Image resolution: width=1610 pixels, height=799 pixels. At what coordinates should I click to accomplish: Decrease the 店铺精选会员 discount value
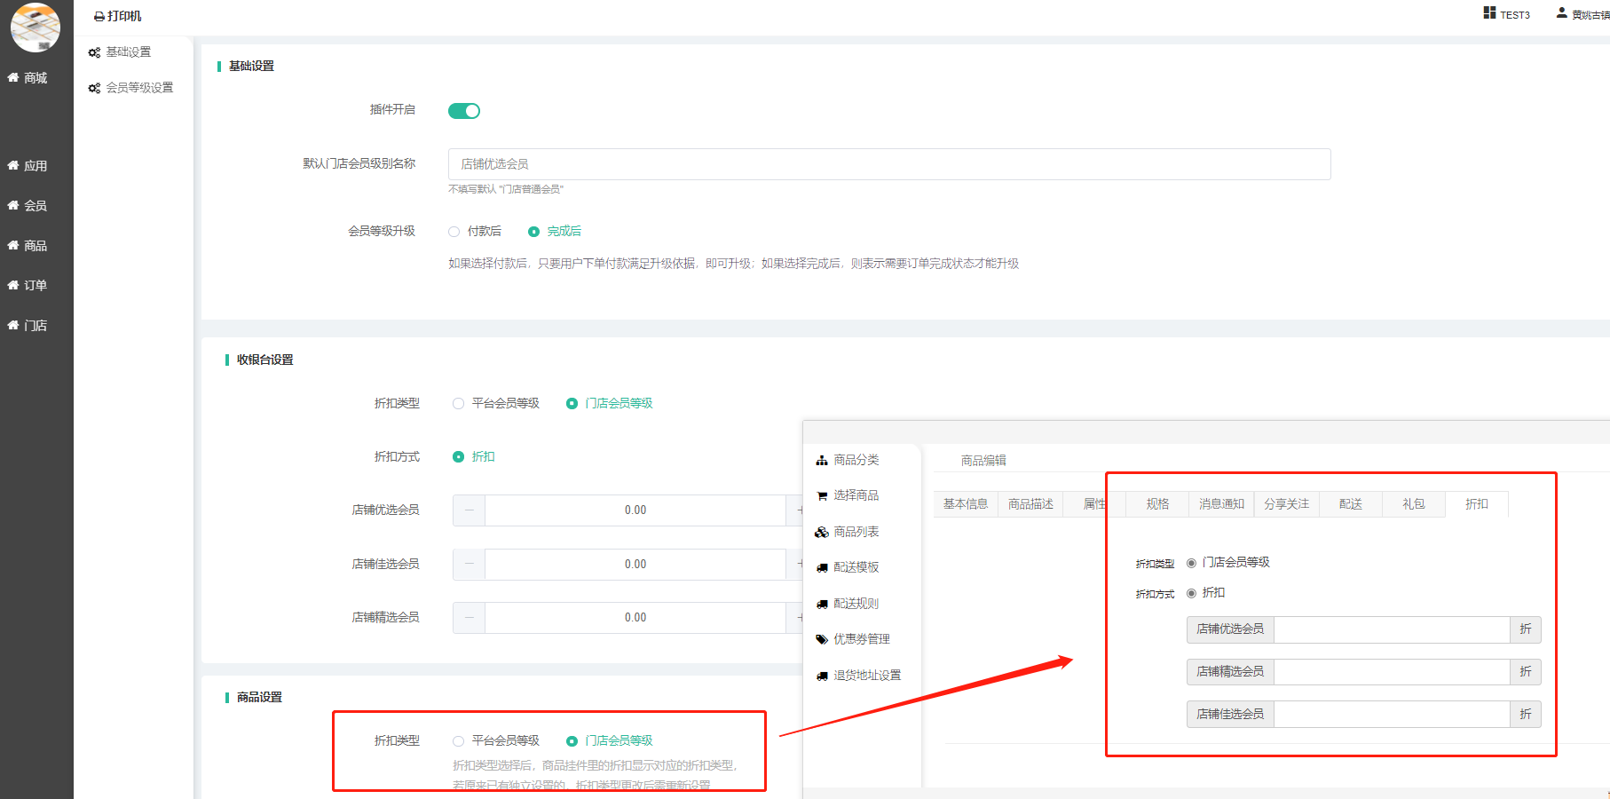click(470, 618)
